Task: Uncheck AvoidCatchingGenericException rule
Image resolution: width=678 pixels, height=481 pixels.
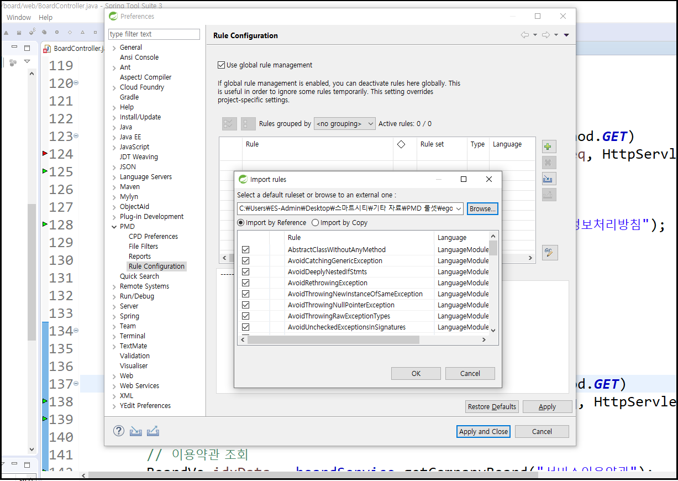Action: click(245, 261)
